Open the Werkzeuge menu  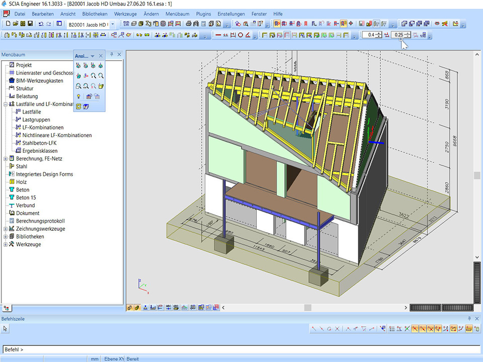125,14
